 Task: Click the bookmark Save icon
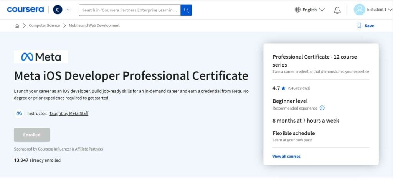point(359,26)
